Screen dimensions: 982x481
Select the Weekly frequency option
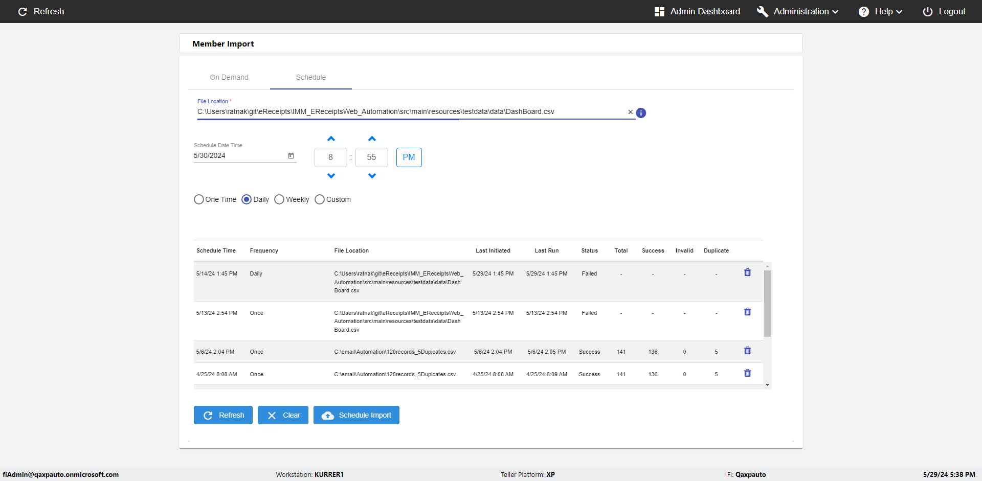pos(279,199)
